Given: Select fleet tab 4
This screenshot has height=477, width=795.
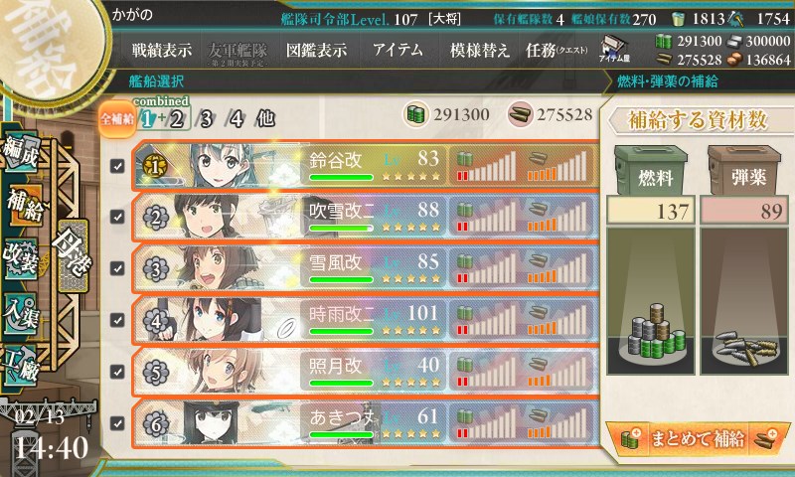Looking at the screenshot, I should coord(236,119).
